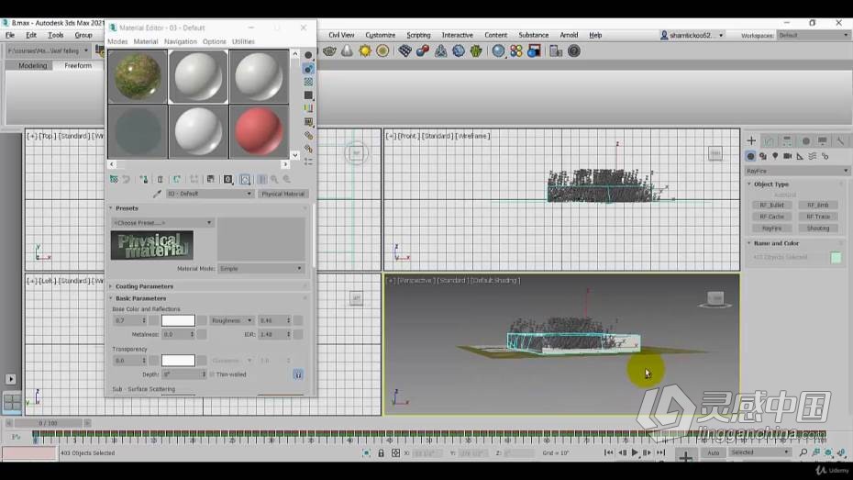853x480 pixels.
Task: Select Lights category icon in Create panel
Action: pos(775,156)
